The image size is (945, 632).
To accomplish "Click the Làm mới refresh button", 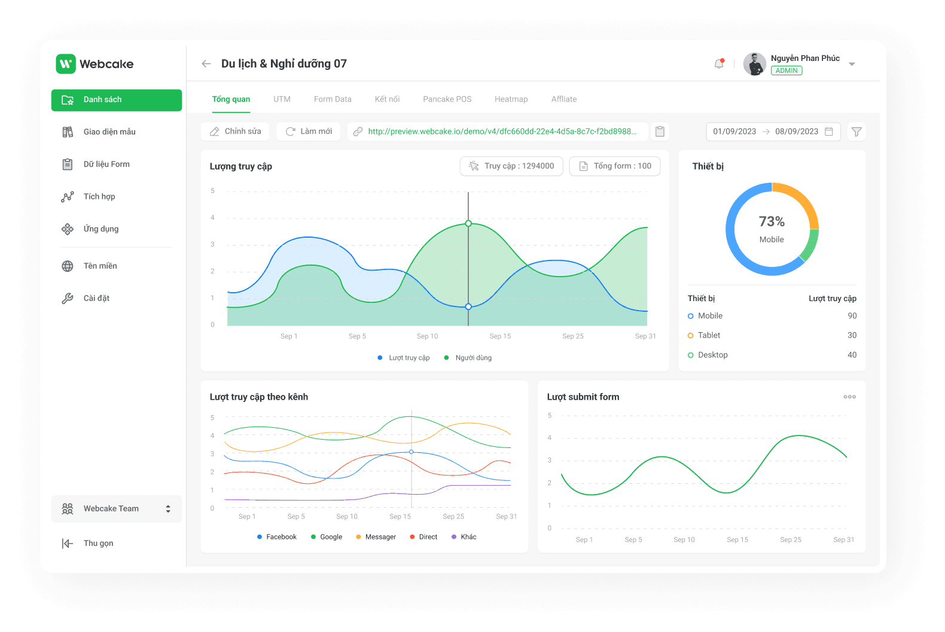I will pyautogui.click(x=309, y=131).
